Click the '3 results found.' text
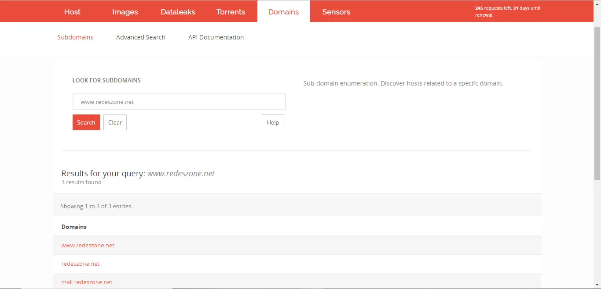Screen dimensions: 601x289 click(82, 182)
